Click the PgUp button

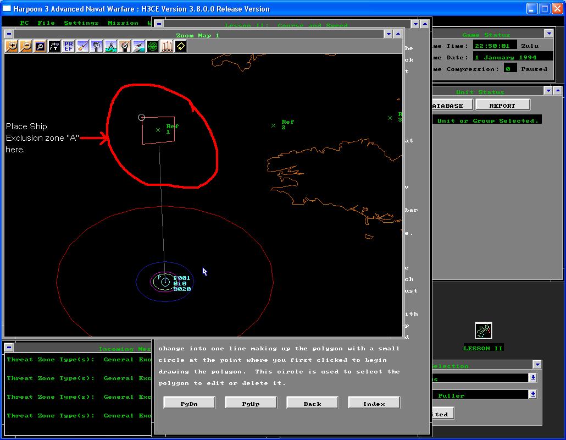pyautogui.click(x=251, y=403)
